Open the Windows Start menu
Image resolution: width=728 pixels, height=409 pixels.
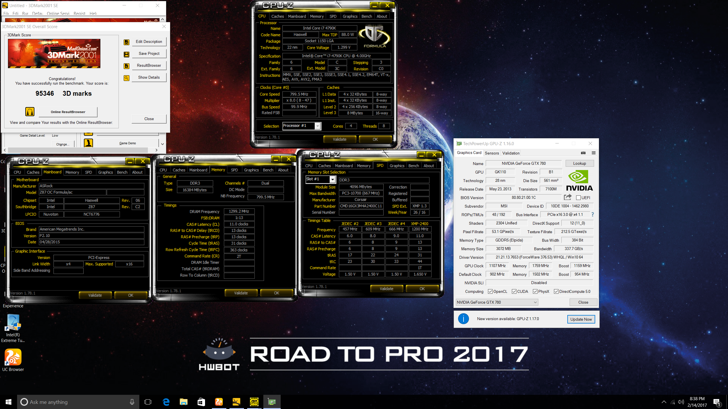coord(9,402)
